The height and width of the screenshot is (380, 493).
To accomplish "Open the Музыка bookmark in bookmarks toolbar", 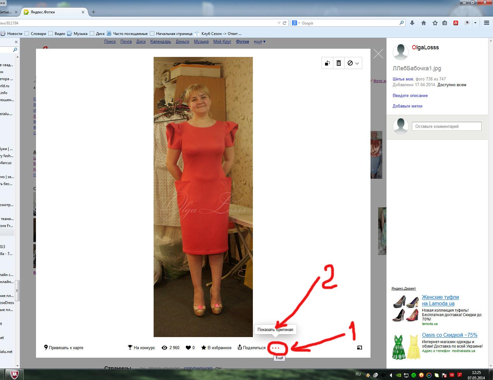I will tap(77, 33).
